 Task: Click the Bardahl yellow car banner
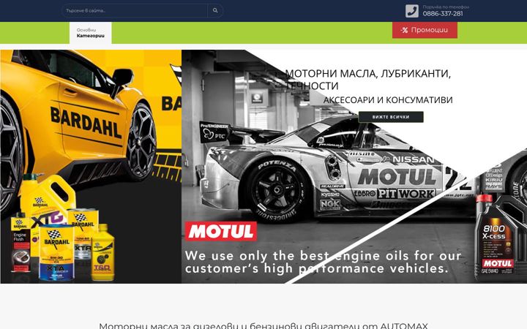pos(91,167)
